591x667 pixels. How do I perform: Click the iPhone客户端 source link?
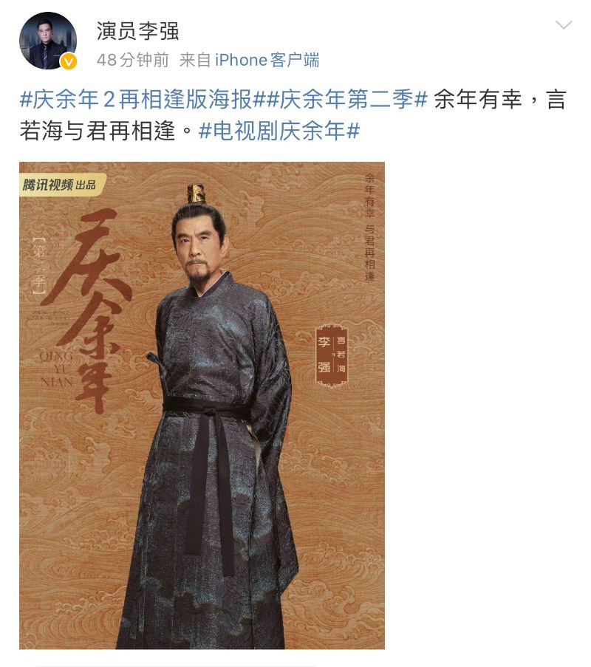tap(267, 60)
